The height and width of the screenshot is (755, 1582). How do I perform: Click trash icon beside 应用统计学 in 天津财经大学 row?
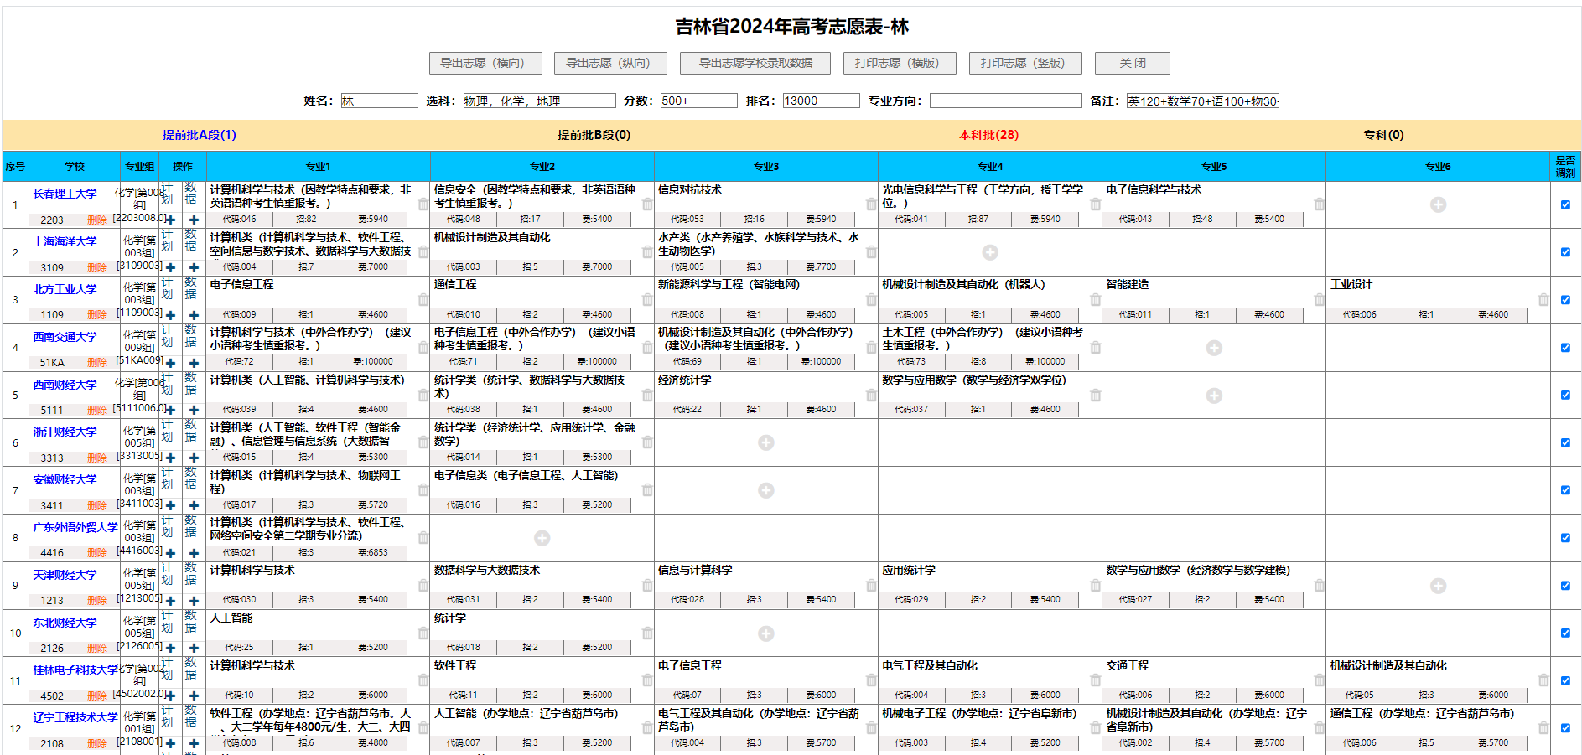coord(1095,585)
